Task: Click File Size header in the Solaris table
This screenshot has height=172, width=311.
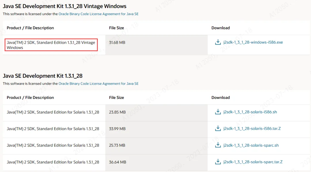Action: [x=116, y=98]
